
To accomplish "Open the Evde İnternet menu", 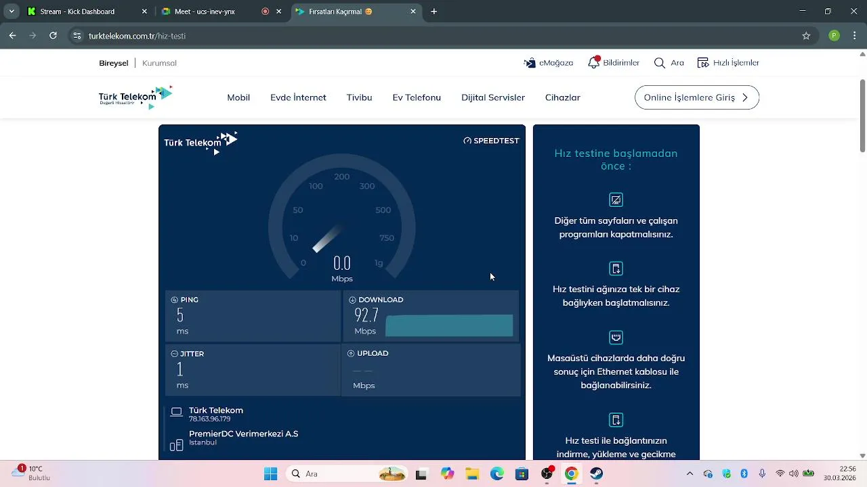I will tap(298, 97).
